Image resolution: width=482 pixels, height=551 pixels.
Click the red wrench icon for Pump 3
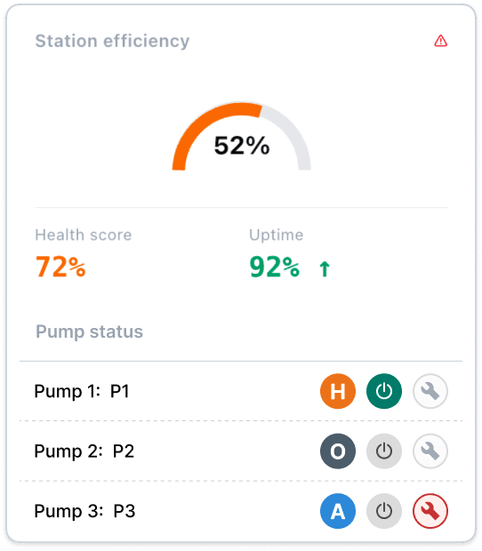point(430,511)
